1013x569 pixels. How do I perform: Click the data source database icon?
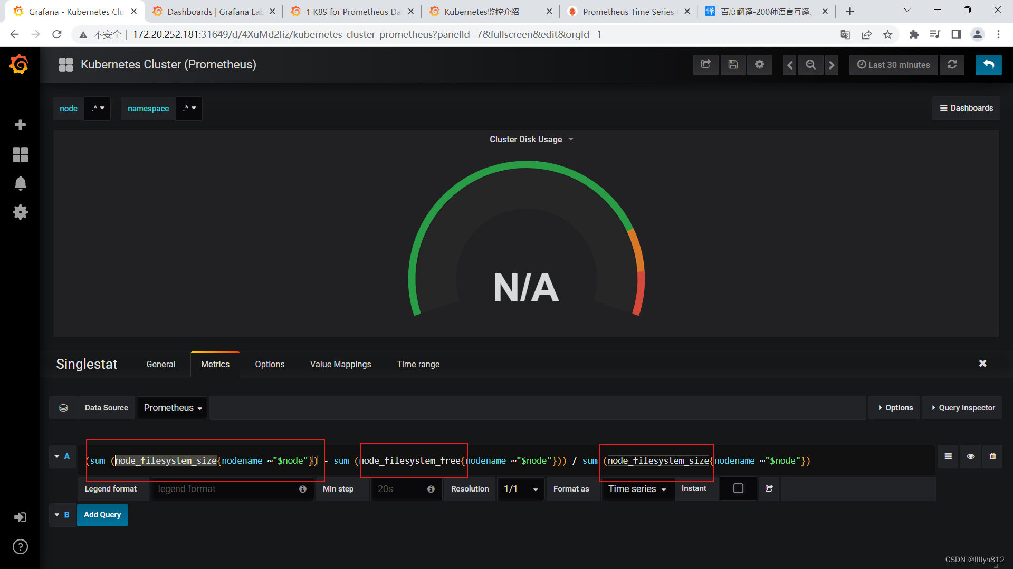[x=63, y=408]
